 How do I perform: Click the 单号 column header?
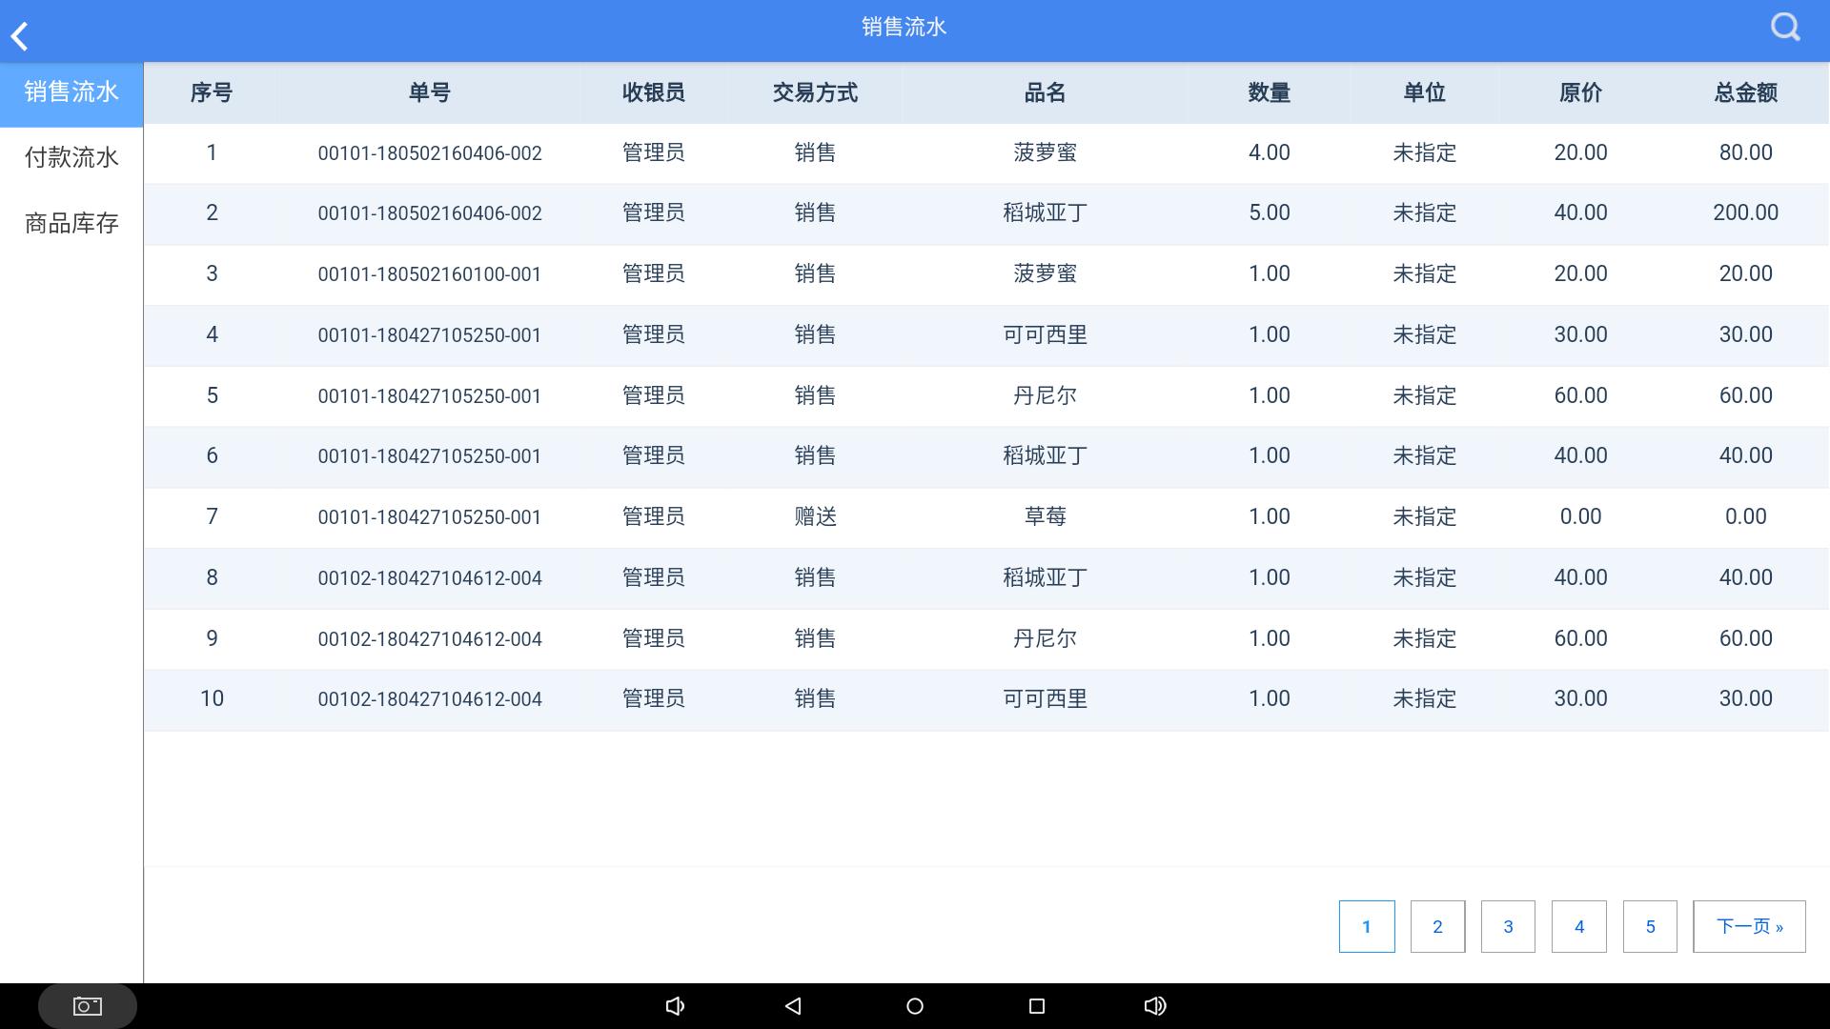click(429, 92)
